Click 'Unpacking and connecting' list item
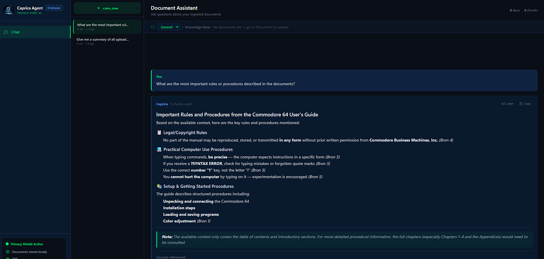This screenshot has width=544, height=259. (206, 202)
